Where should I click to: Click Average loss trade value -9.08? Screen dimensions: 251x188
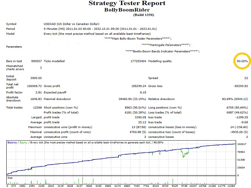tap(244, 122)
